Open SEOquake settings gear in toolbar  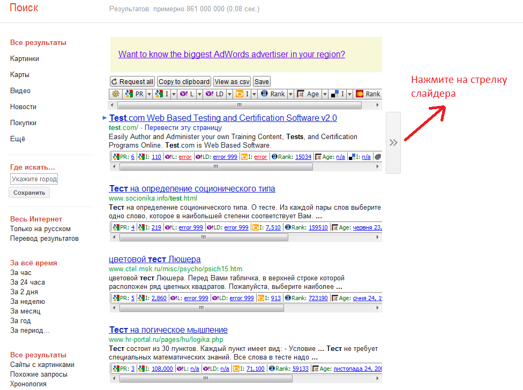point(116,94)
